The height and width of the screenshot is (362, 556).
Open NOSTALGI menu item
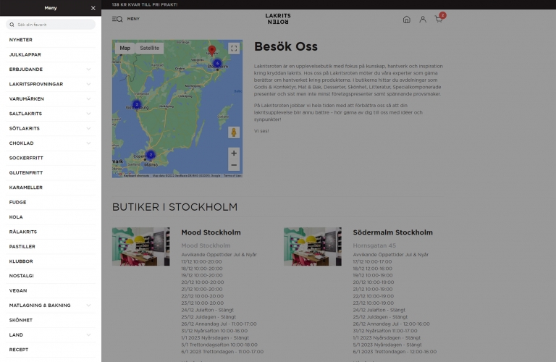click(x=51, y=276)
